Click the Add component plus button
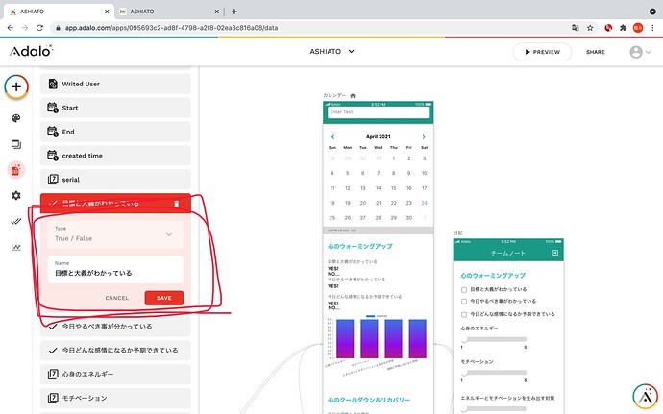663x414 pixels. [x=16, y=87]
